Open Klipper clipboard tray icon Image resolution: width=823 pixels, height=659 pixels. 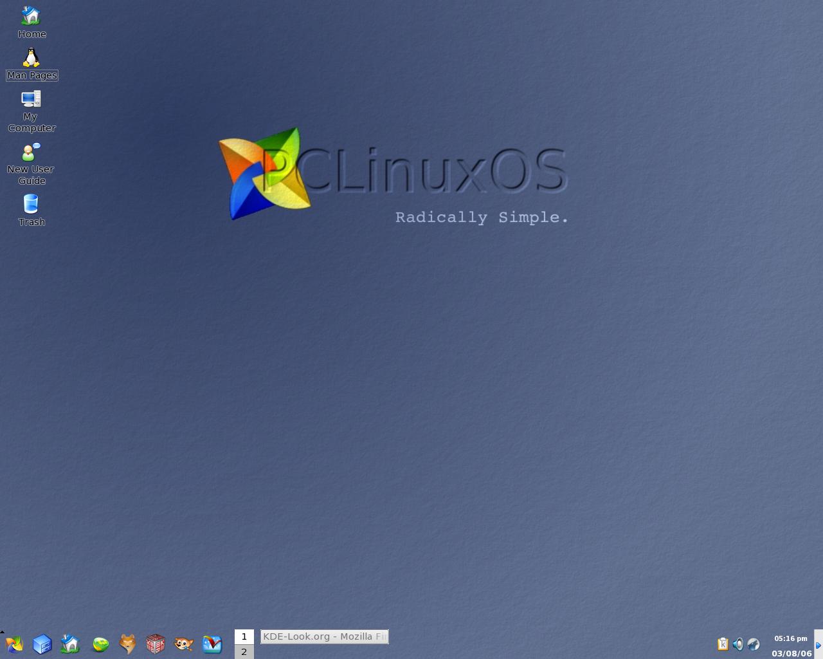[723, 644]
